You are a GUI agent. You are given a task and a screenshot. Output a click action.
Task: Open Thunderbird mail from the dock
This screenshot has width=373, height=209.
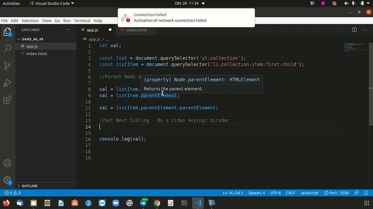(20, 203)
